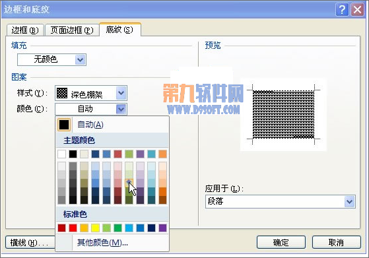Click the 取消 button

pos(336,242)
